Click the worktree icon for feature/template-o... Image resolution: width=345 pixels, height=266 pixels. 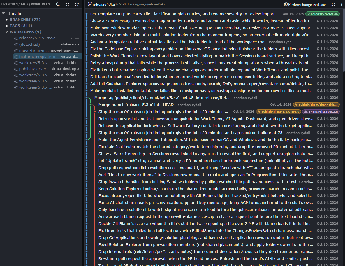point(16,57)
